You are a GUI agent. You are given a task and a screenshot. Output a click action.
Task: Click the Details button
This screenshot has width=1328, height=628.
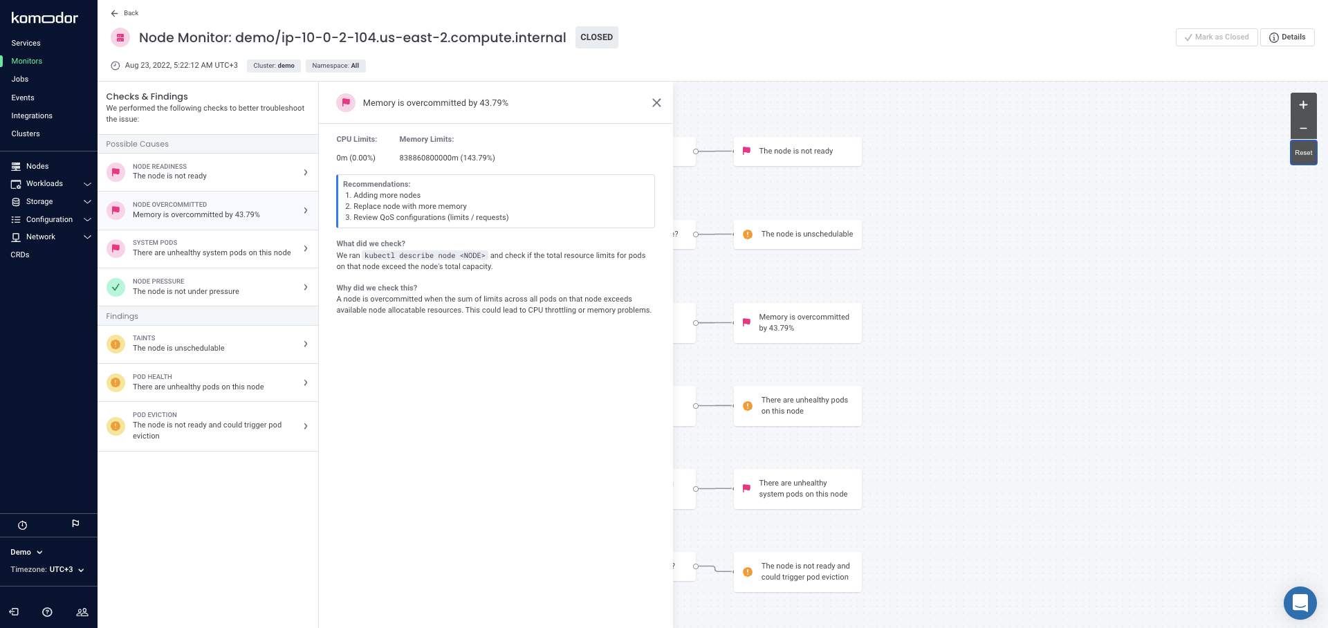click(1287, 37)
